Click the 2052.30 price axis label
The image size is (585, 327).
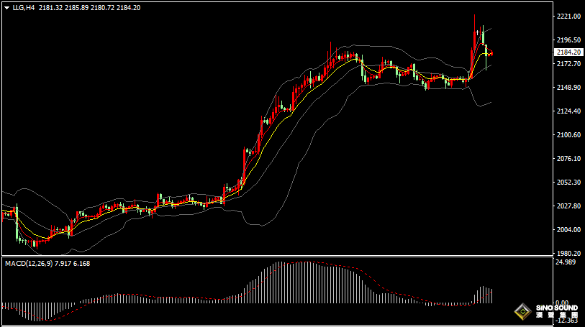(x=568, y=183)
